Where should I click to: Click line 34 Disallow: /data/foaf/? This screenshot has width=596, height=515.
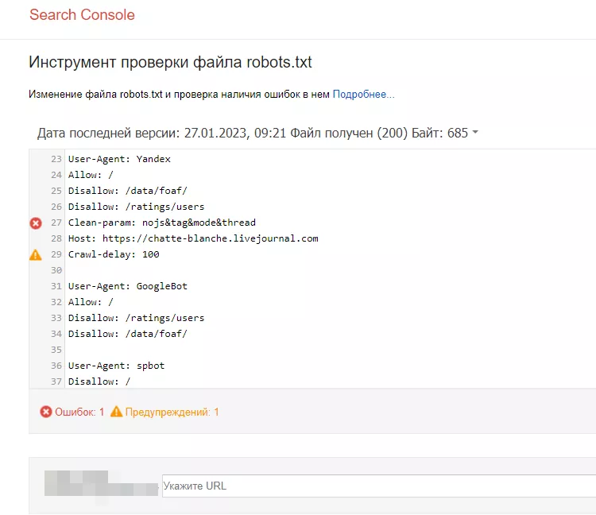(x=128, y=334)
